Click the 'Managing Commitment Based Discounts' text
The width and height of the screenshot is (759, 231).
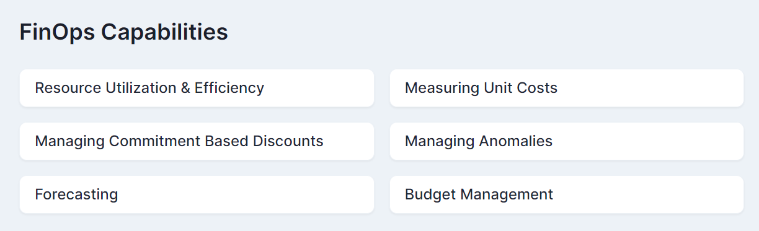tap(179, 141)
